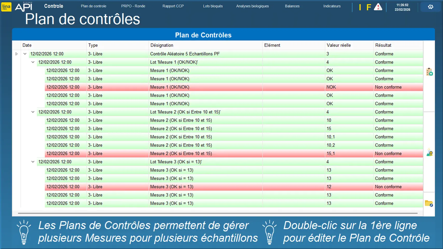
Task: Click the lab flask with medal icon
Action: (429, 153)
